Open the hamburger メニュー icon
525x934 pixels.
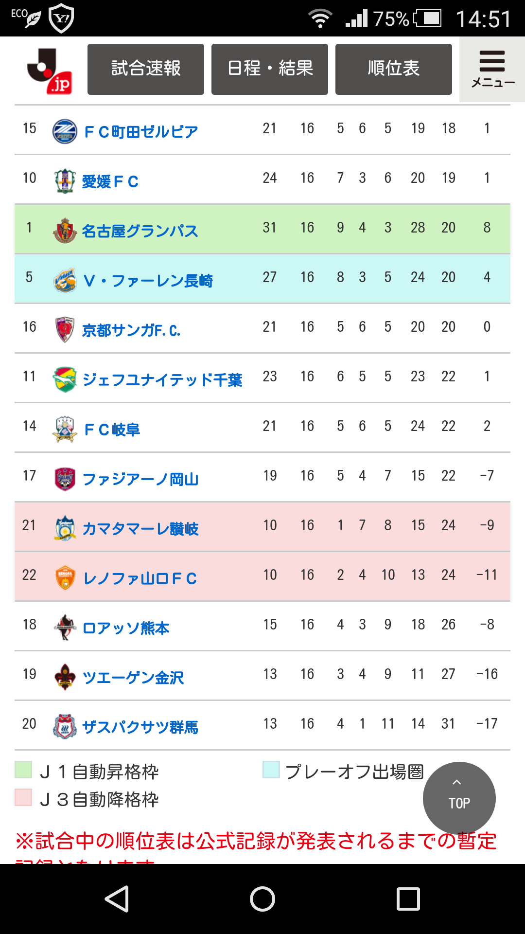tap(492, 69)
